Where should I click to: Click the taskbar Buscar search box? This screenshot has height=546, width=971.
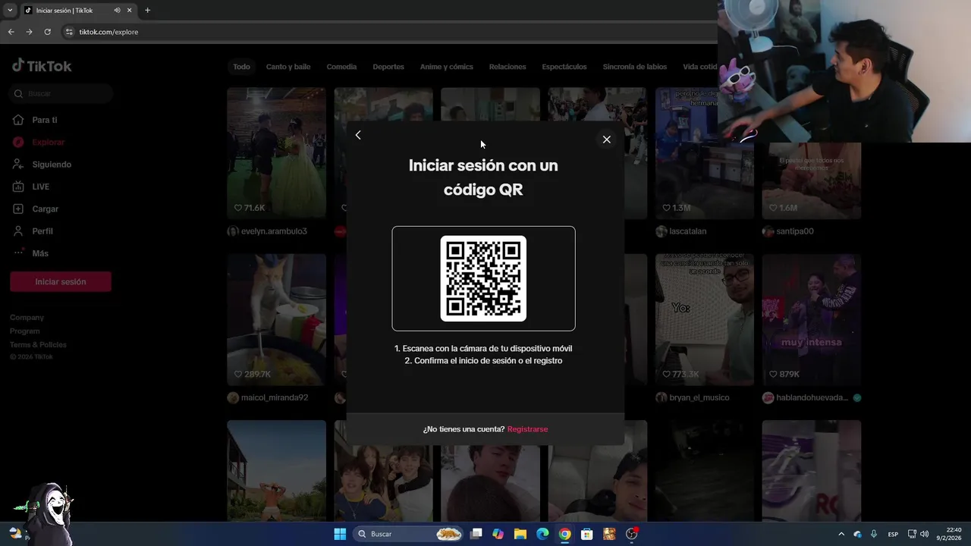pos(410,534)
